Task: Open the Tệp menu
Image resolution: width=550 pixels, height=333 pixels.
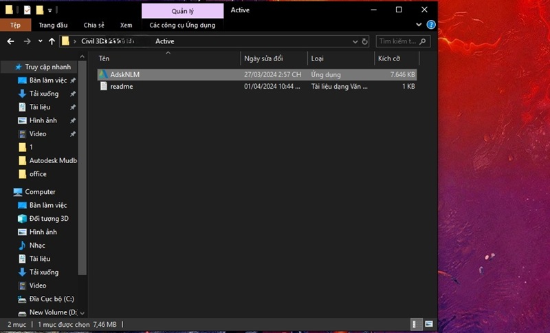Action: pos(15,25)
